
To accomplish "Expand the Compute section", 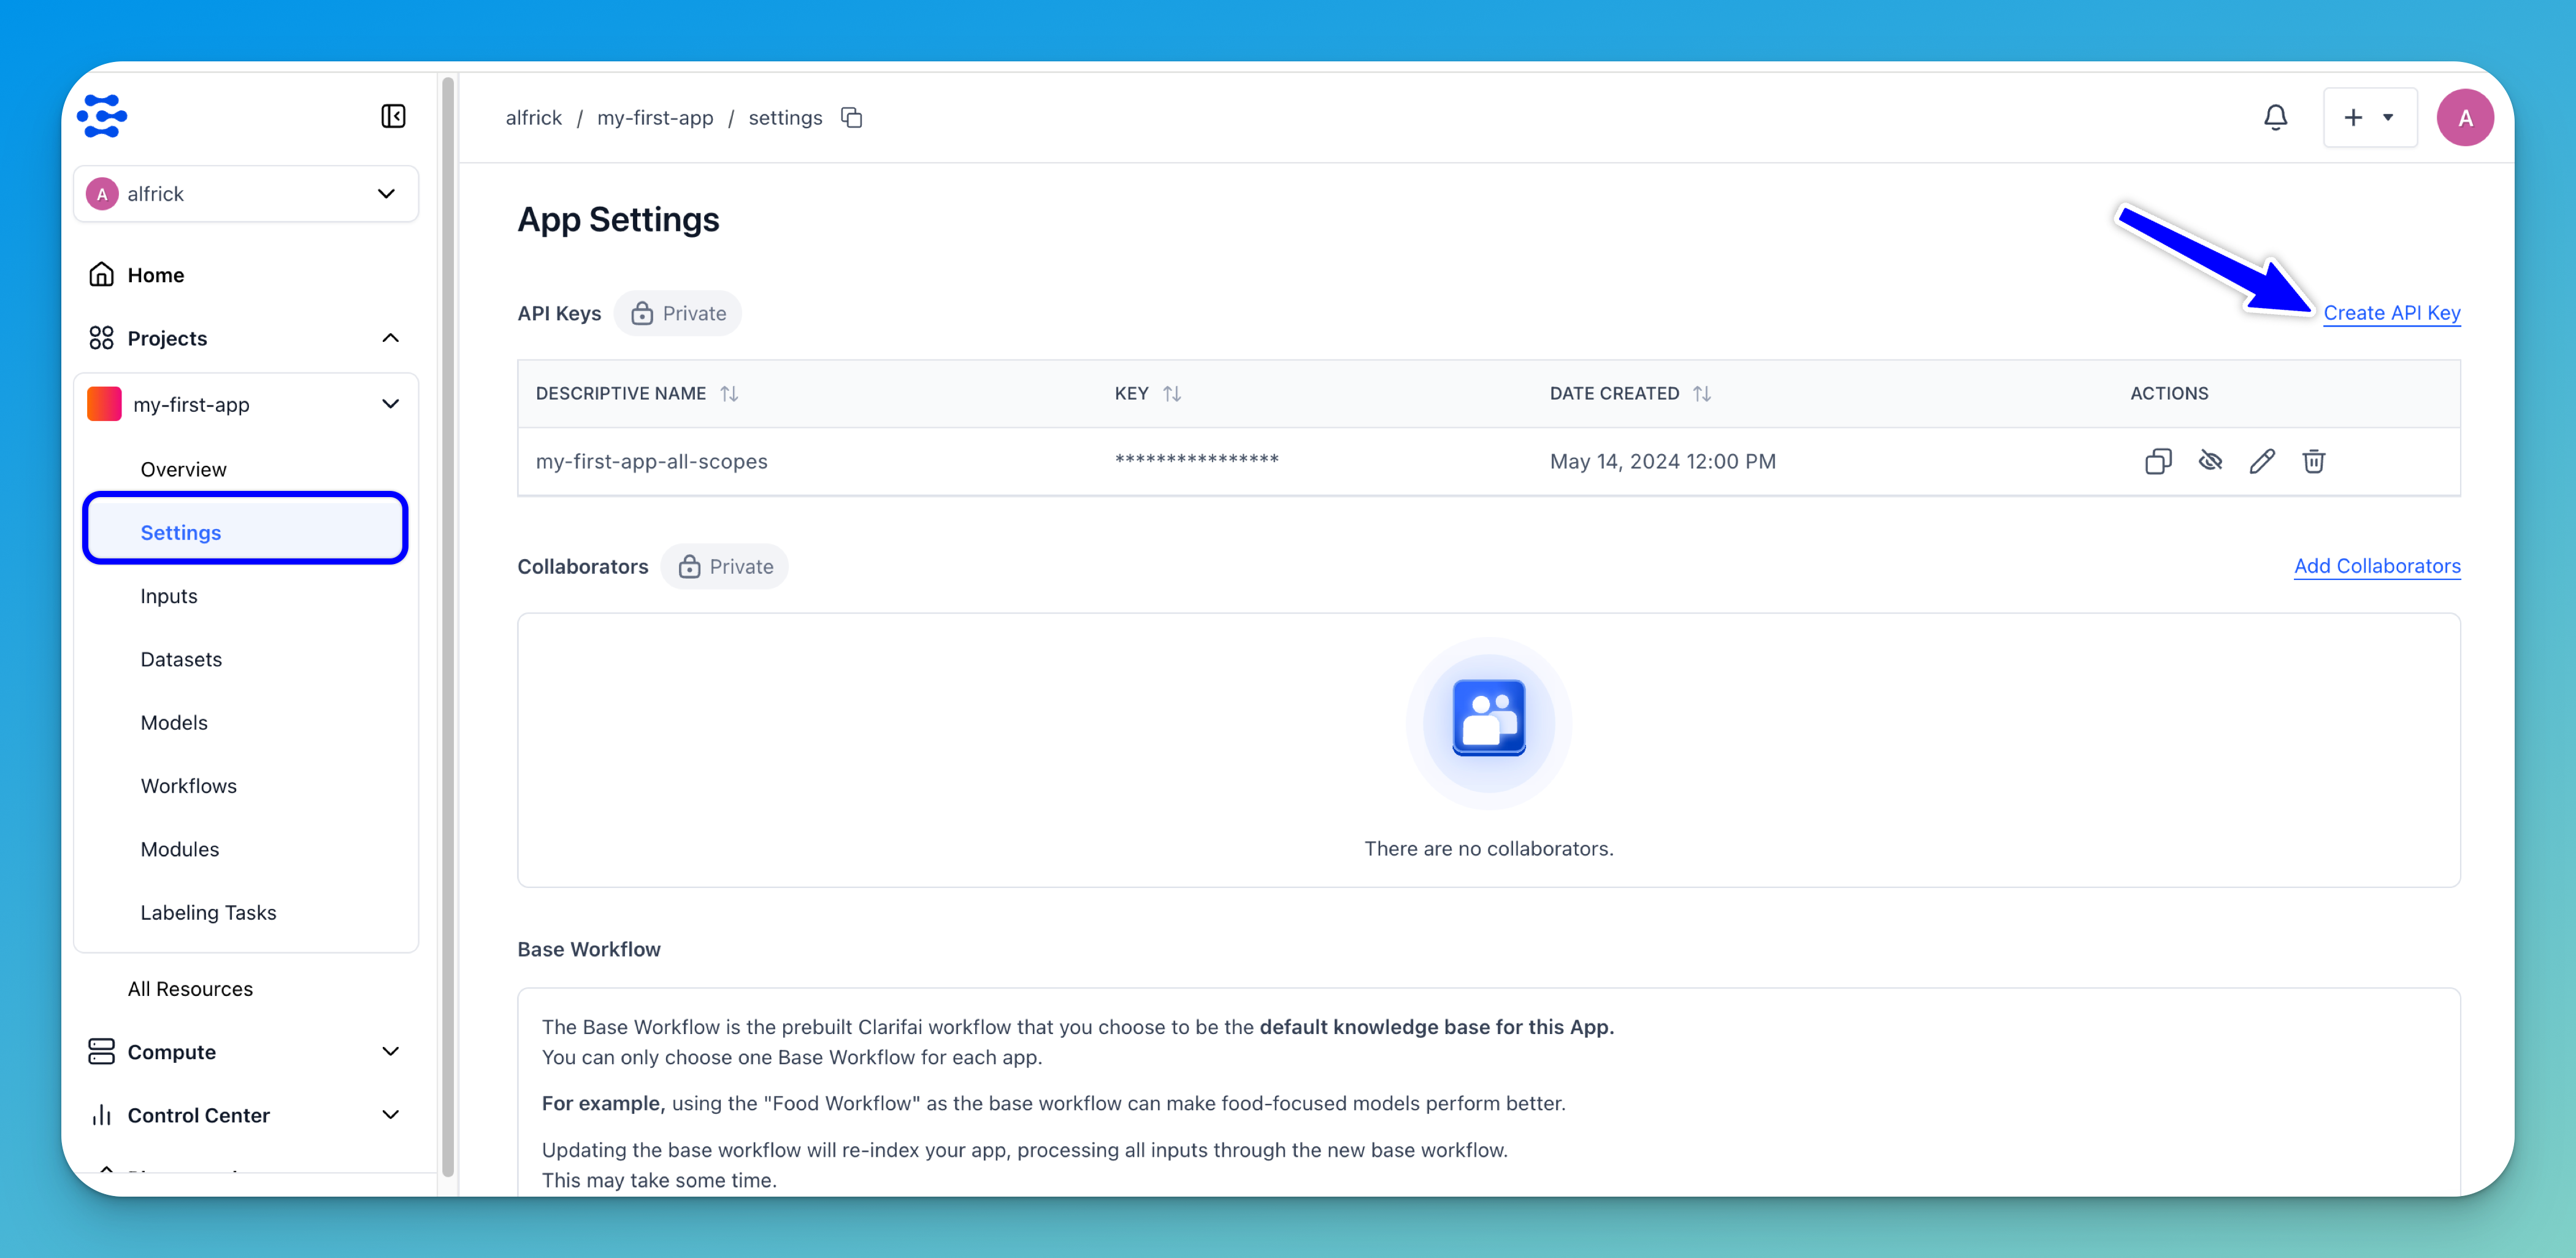I will click(x=390, y=1051).
